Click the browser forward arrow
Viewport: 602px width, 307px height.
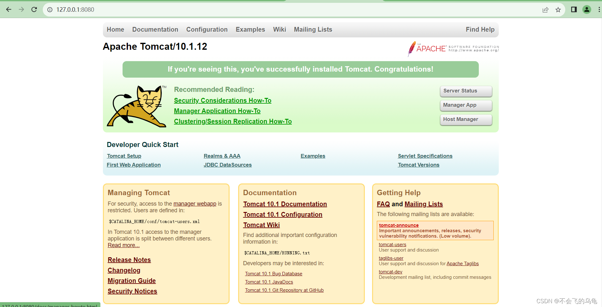(21, 10)
